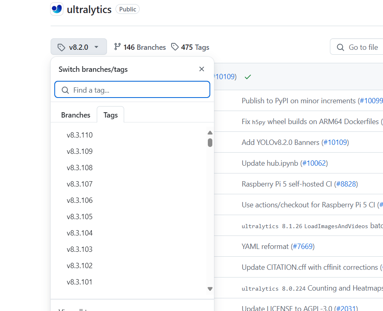
Task: Select tag v8.3.105
Action: click(80, 217)
